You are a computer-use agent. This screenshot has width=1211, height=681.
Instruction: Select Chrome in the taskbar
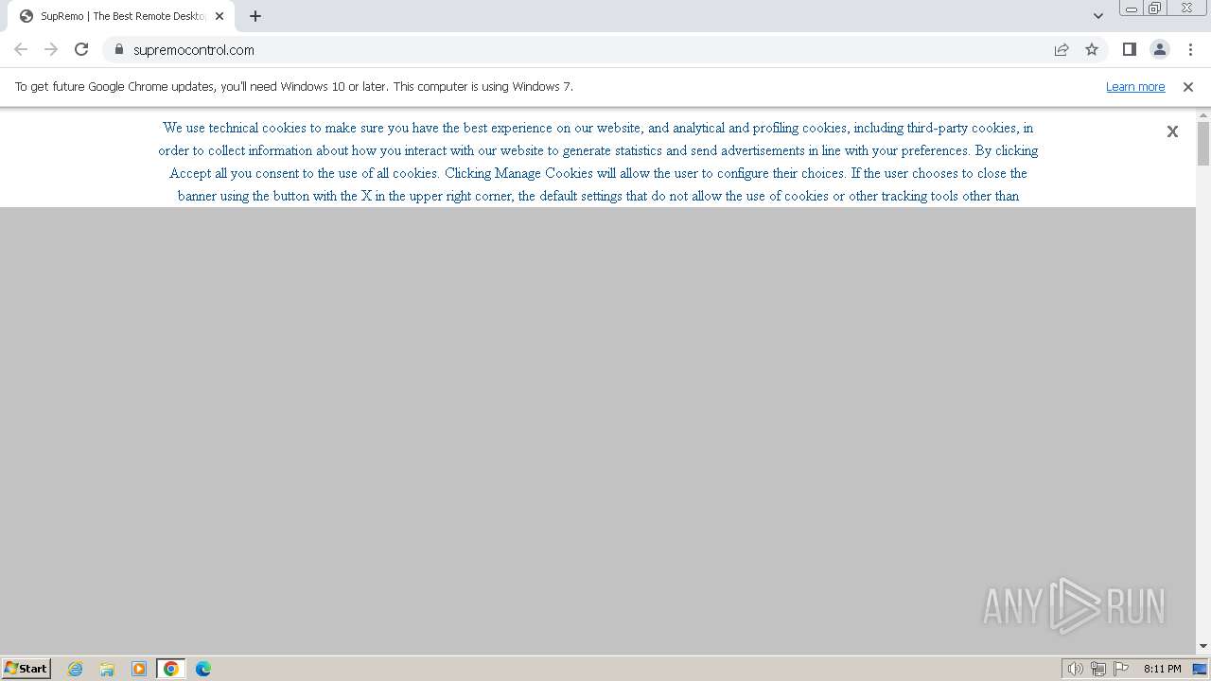pos(171,669)
